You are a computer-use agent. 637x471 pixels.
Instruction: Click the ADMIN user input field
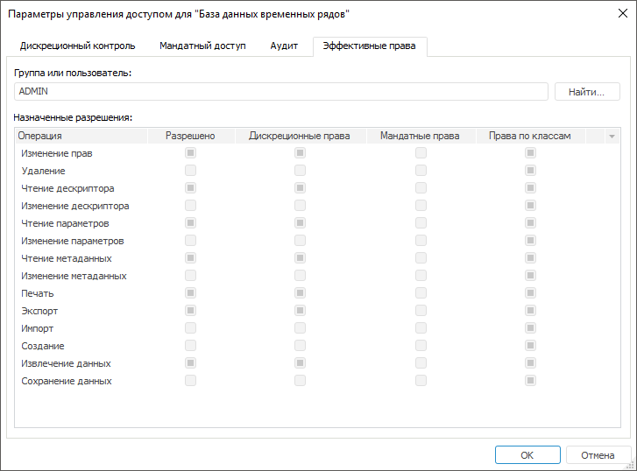tap(282, 92)
